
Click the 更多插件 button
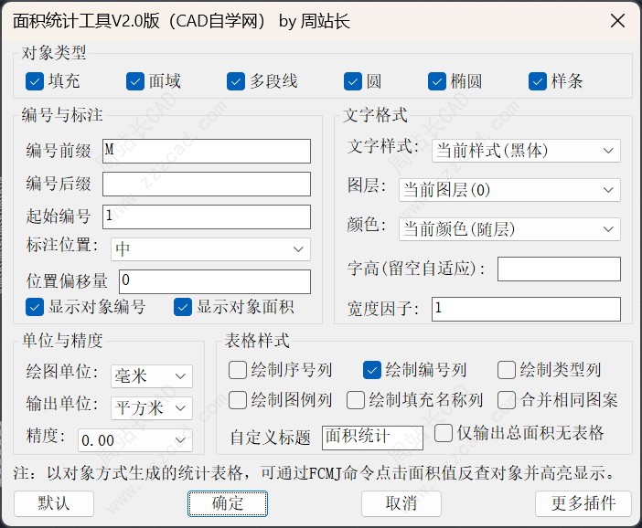click(x=583, y=503)
